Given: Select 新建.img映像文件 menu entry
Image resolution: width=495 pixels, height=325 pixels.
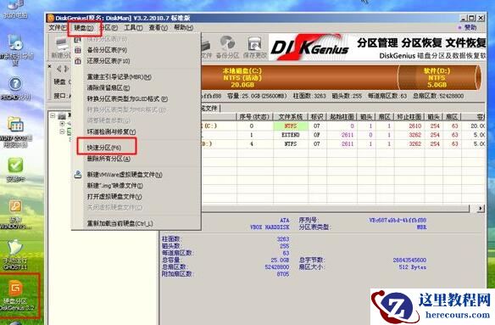Looking at the screenshot, I should 115,186.
